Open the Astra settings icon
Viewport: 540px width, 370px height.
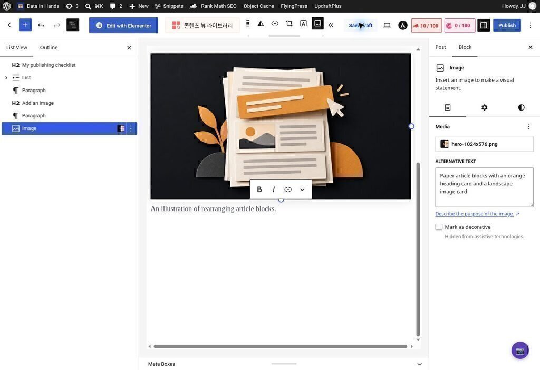[x=402, y=25]
